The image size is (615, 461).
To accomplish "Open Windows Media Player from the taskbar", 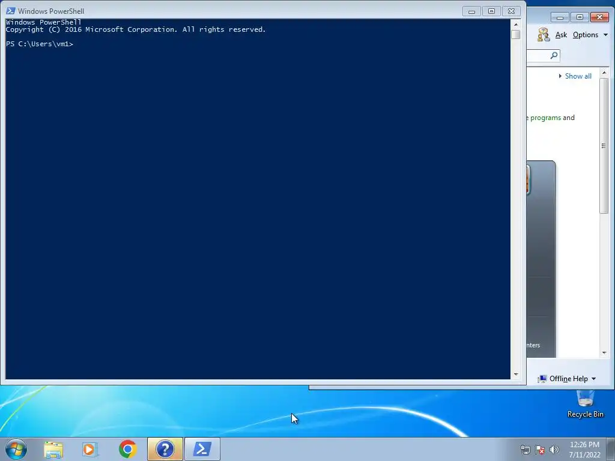I will click(x=90, y=449).
